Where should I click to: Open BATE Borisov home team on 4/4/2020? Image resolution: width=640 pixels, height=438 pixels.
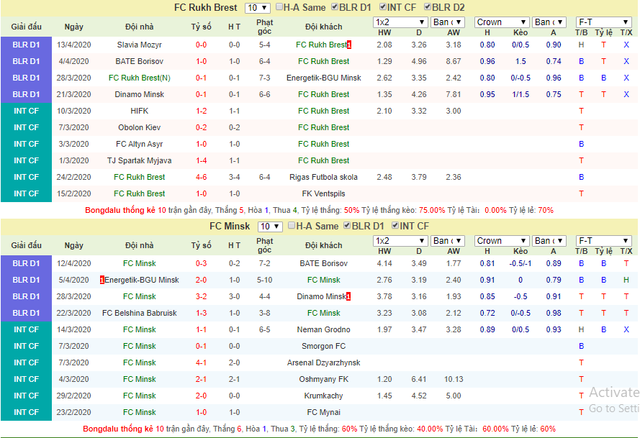(x=139, y=62)
